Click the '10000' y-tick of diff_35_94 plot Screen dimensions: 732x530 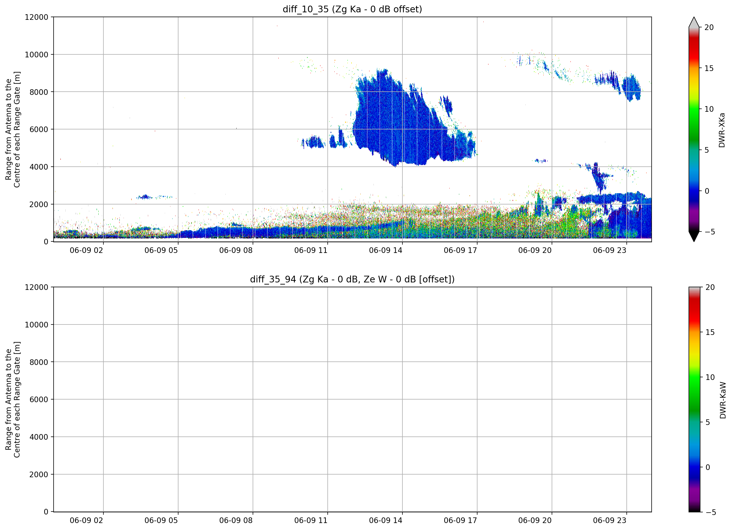[36, 325]
